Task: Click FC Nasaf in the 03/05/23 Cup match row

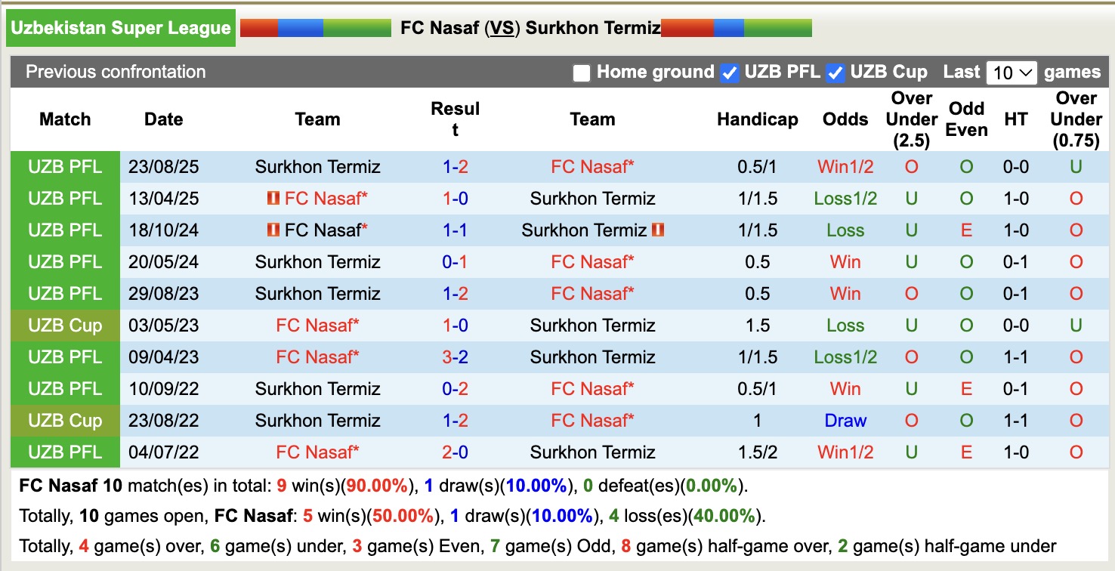Action: click(317, 326)
